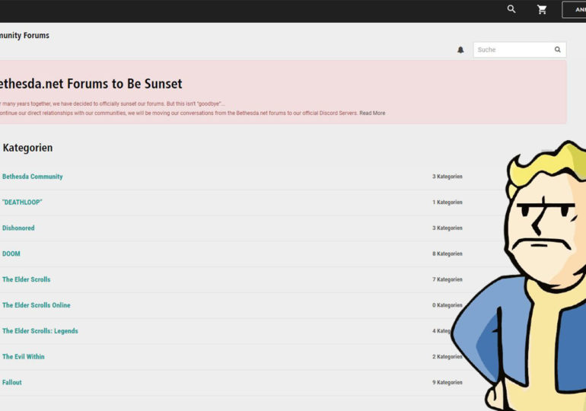Click the Read More link in banner
Viewport: 586px width, 411px height.
click(372, 113)
